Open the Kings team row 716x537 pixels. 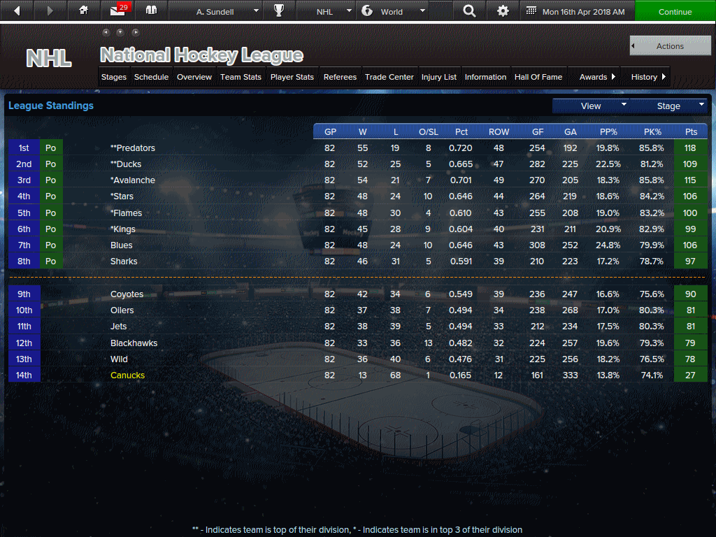coord(357,229)
